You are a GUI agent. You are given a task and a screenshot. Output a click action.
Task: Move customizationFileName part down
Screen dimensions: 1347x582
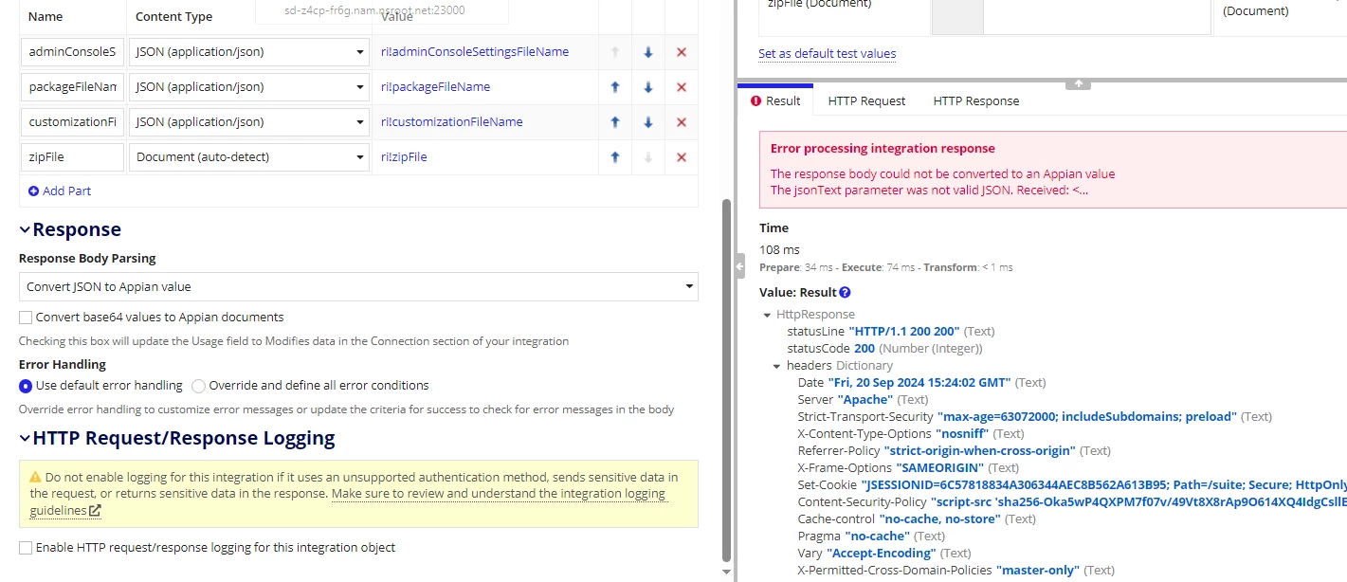[x=648, y=122]
